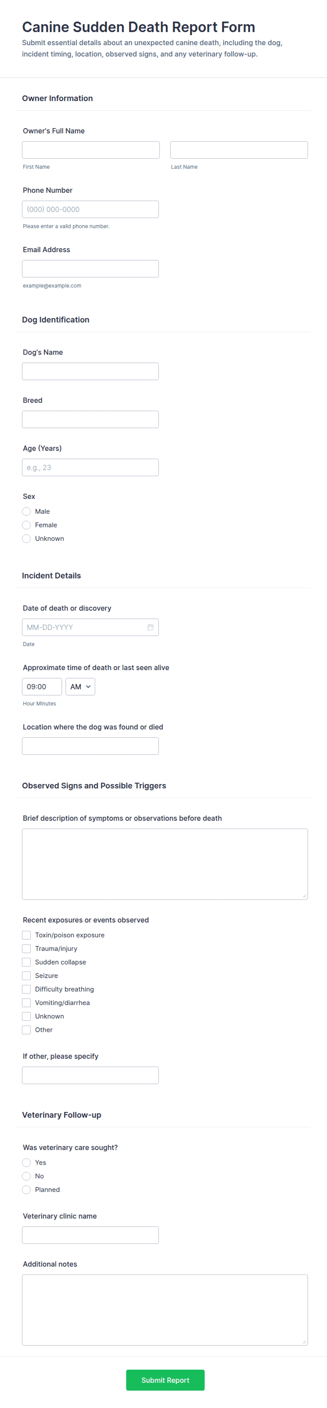Select the Male radio button

pos(26,511)
